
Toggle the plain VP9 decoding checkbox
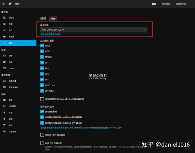click(42, 74)
